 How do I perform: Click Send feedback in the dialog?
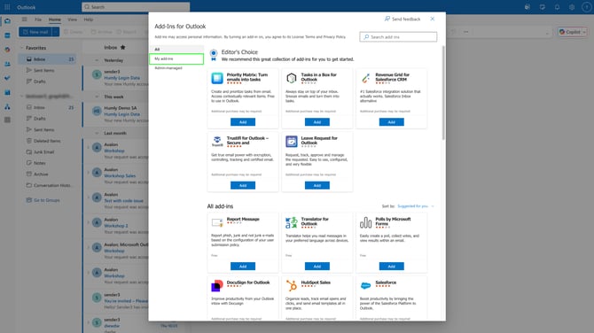tap(403, 19)
